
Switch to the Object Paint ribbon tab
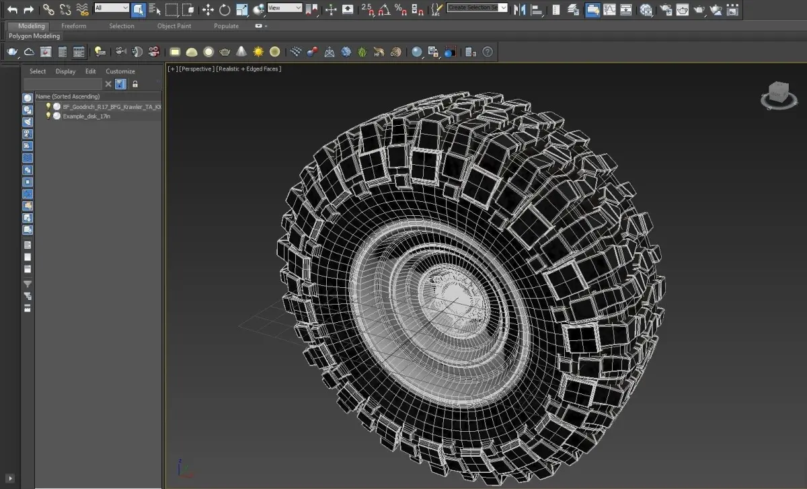pyautogui.click(x=174, y=26)
